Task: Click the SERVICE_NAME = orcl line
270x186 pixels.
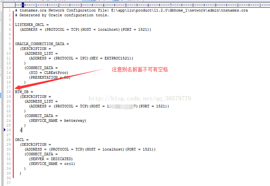Action: [52, 164]
